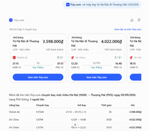Click the price 3.598.000đ on the VietJet card

(x=53, y=41)
